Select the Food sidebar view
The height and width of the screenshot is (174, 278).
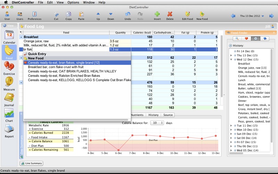[x=9, y=53]
